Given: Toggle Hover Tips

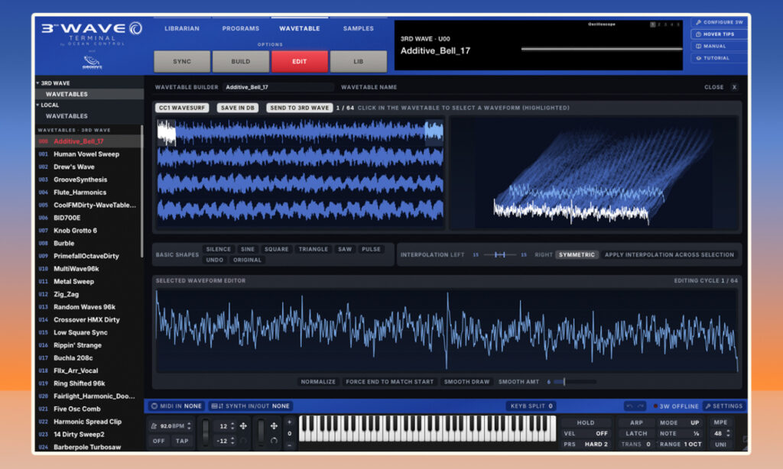Looking at the screenshot, I should [719, 34].
